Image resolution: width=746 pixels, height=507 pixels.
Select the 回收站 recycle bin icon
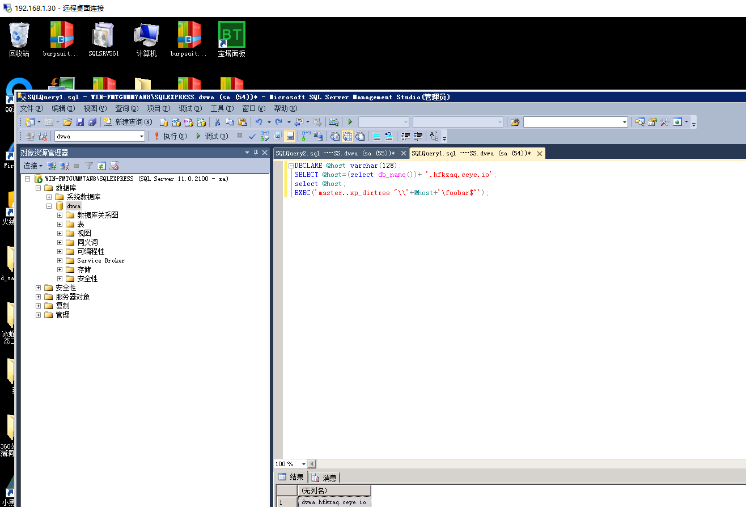coord(19,40)
